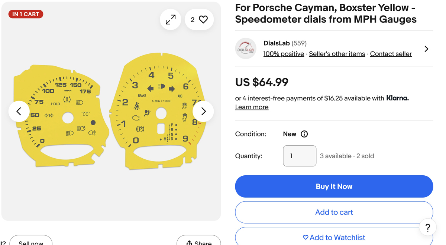446x245 pixels.
Task: Expand the product image to fullscreen
Action: (x=171, y=20)
